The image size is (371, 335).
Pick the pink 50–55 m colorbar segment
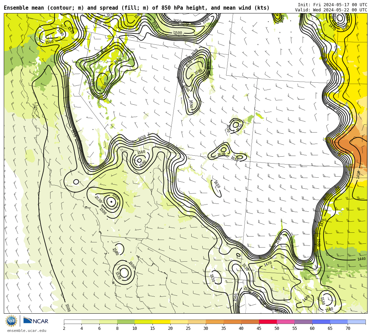285,322
